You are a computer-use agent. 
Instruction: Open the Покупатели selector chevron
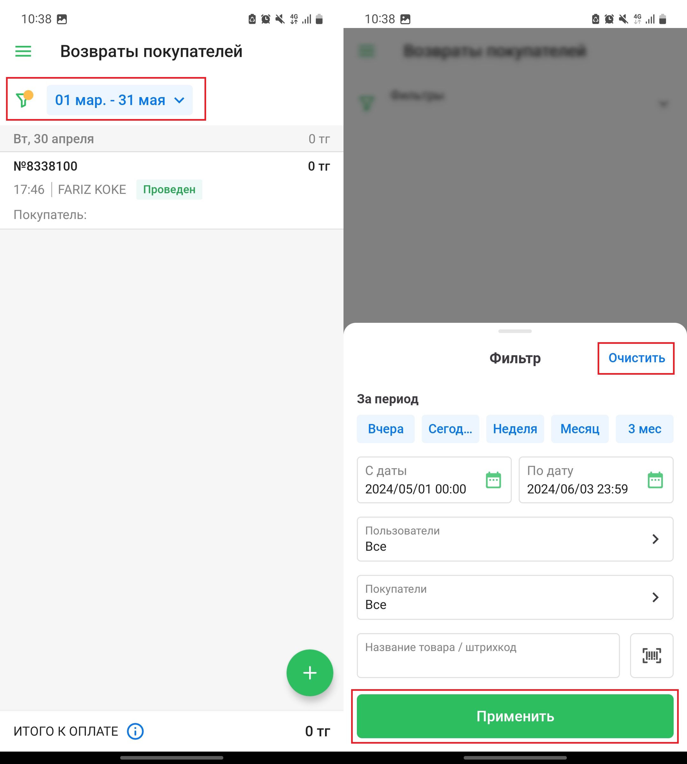click(x=655, y=598)
